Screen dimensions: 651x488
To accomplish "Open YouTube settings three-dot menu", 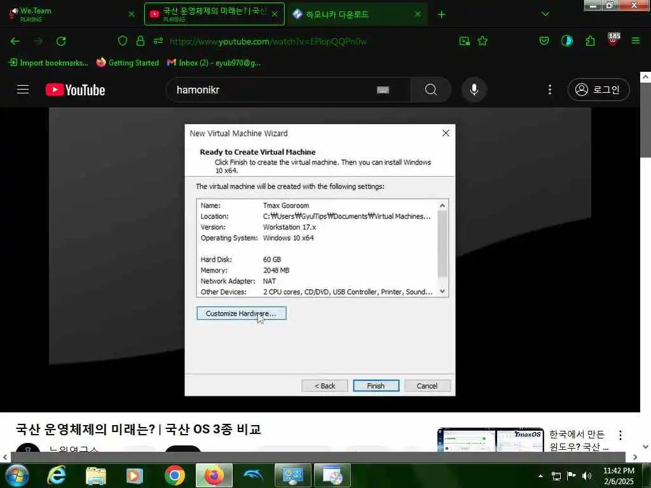I will click(550, 90).
